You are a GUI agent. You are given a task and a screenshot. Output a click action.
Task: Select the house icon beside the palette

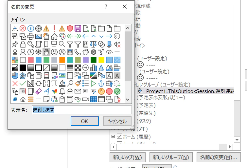[x=54, y=36]
